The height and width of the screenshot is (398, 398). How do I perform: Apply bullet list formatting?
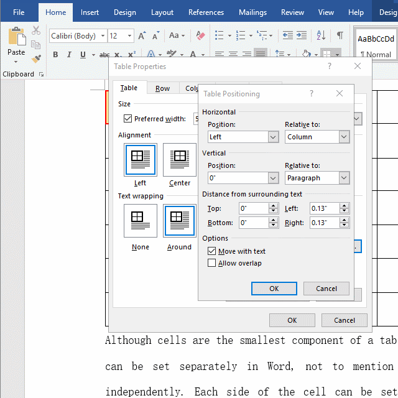point(220,35)
